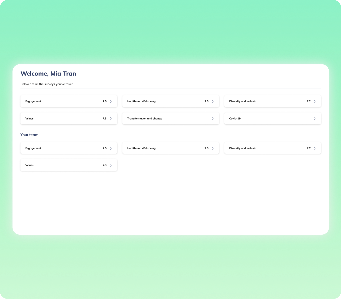Click the arrow icon on your Values survey
This screenshot has width=341, height=299.
tap(111, 119)
